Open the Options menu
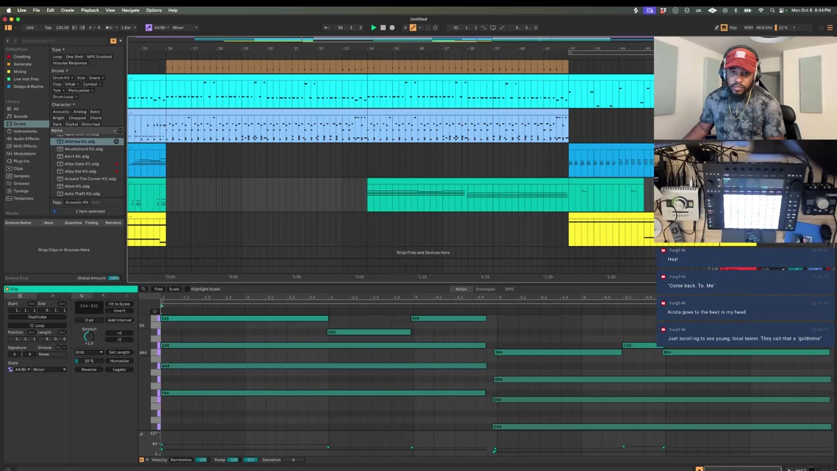This screenshot has width=837, height=471. pos(154,10)
